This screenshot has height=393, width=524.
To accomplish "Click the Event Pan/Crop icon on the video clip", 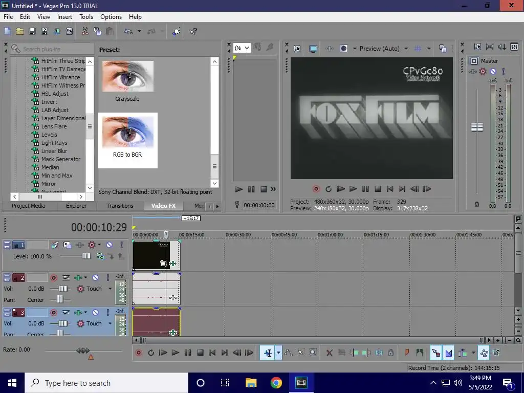I will 163,264.
